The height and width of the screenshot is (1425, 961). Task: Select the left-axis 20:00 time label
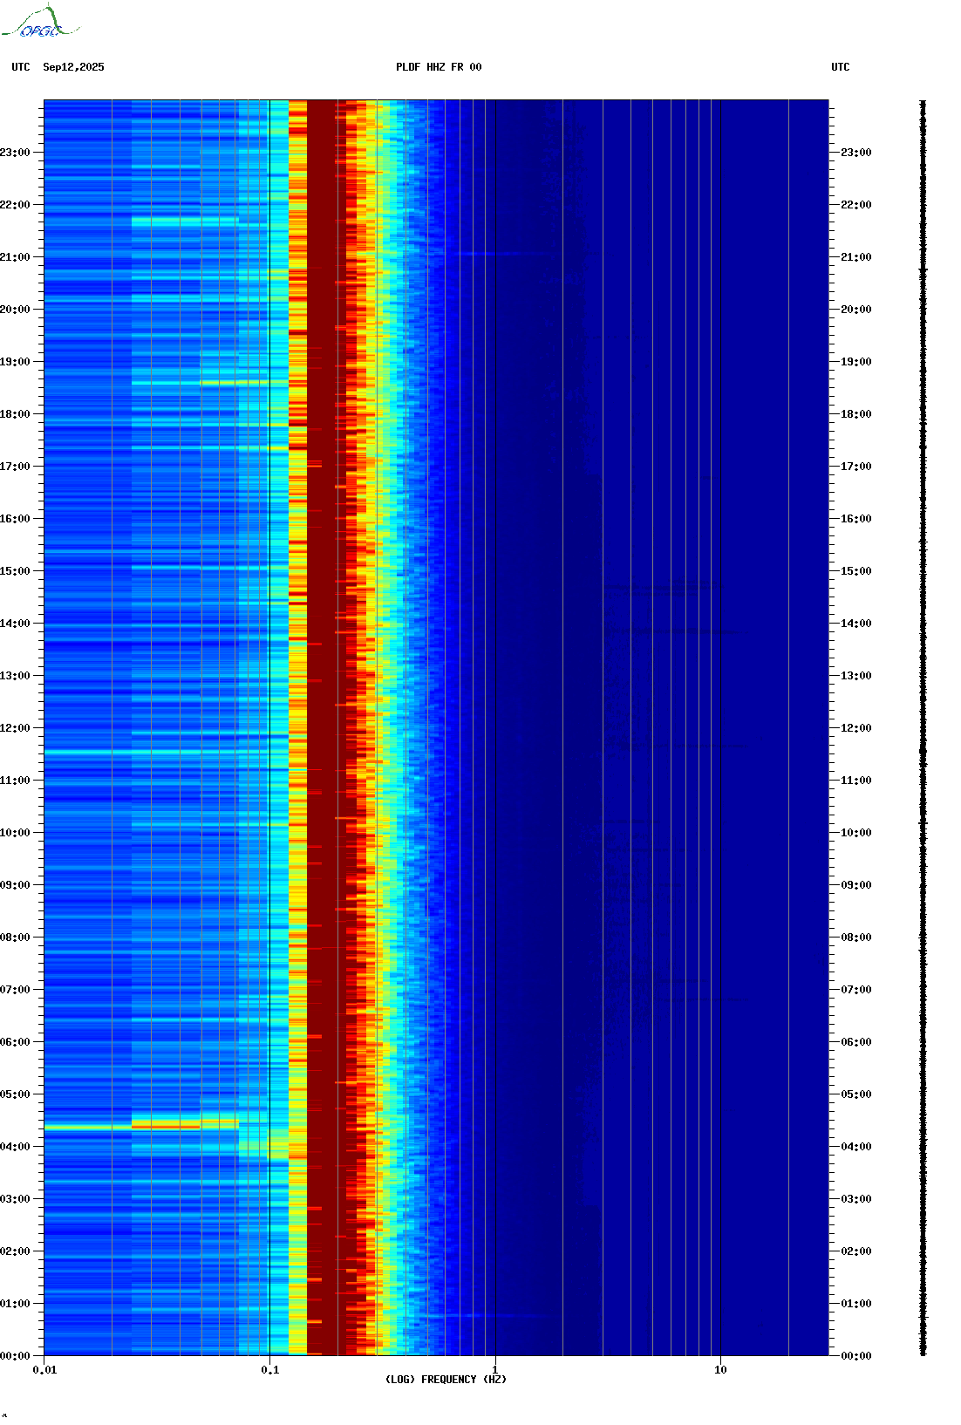15,310
